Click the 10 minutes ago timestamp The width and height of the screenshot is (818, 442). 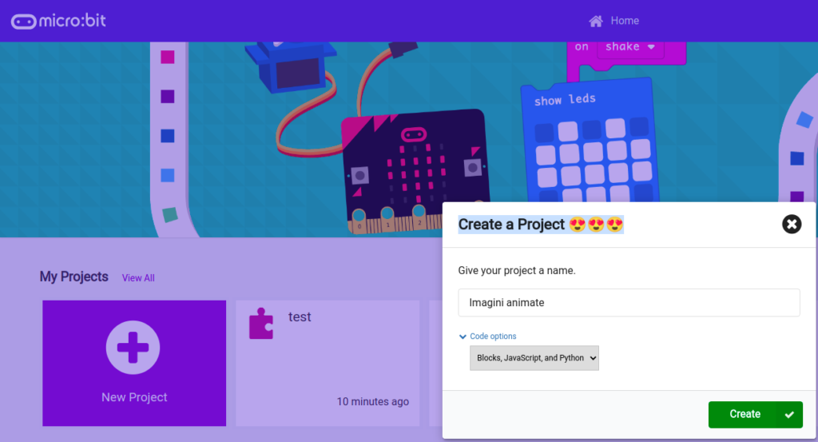372,401
